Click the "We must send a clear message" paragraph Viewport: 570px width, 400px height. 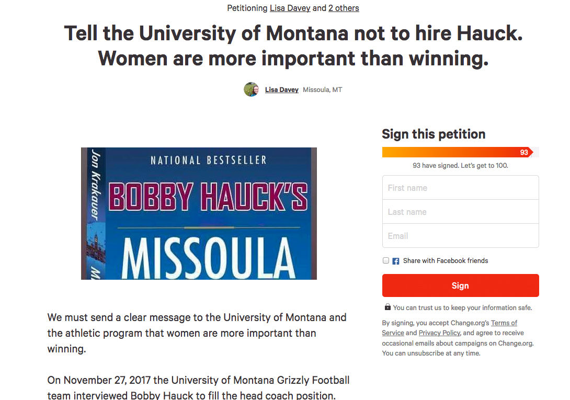[197, 333]
